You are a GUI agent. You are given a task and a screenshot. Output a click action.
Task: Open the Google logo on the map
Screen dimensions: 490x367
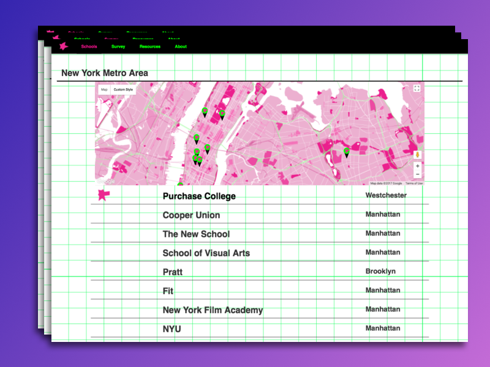point(106,181)
